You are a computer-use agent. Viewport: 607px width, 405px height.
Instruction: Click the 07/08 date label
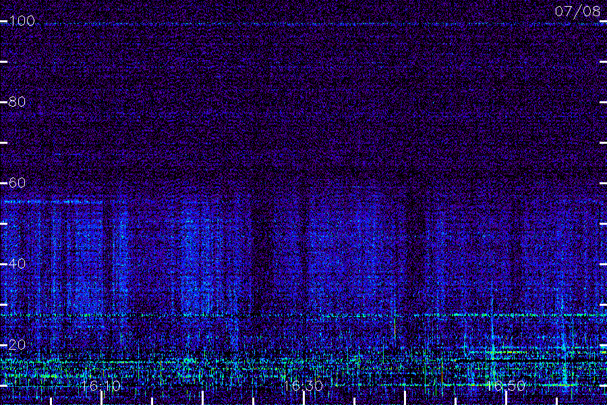(x=577, y=11)
